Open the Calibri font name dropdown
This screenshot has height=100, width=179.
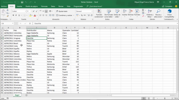[25, 11]
